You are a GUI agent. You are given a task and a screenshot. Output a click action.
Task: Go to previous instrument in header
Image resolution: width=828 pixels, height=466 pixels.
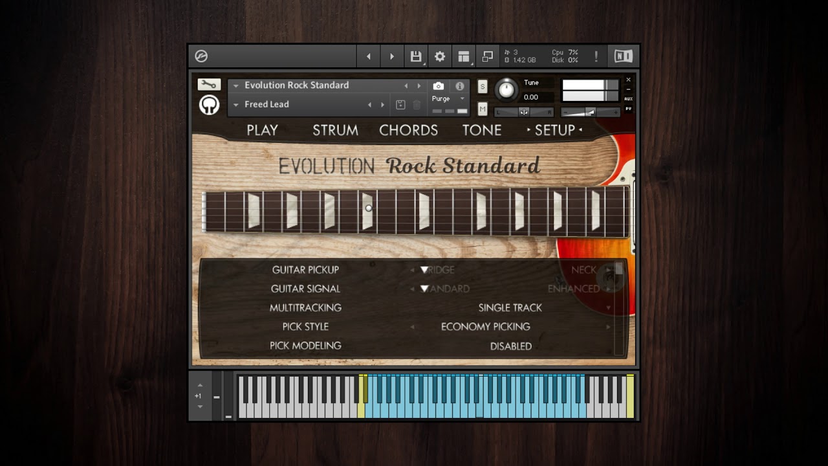tap(369, 56)
